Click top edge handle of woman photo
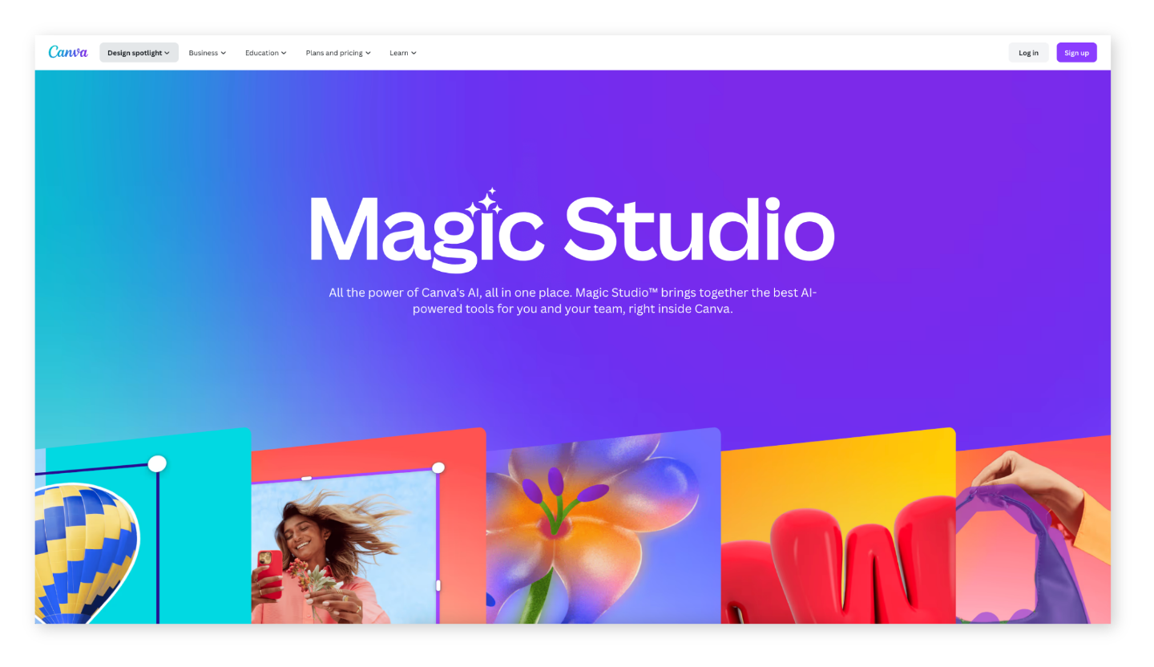This screenshot has width=1154, height=667. (x=306, y=479)
